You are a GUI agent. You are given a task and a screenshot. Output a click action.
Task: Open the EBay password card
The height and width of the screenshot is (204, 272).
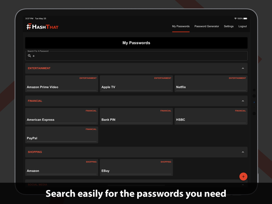(x=136, y=167)
